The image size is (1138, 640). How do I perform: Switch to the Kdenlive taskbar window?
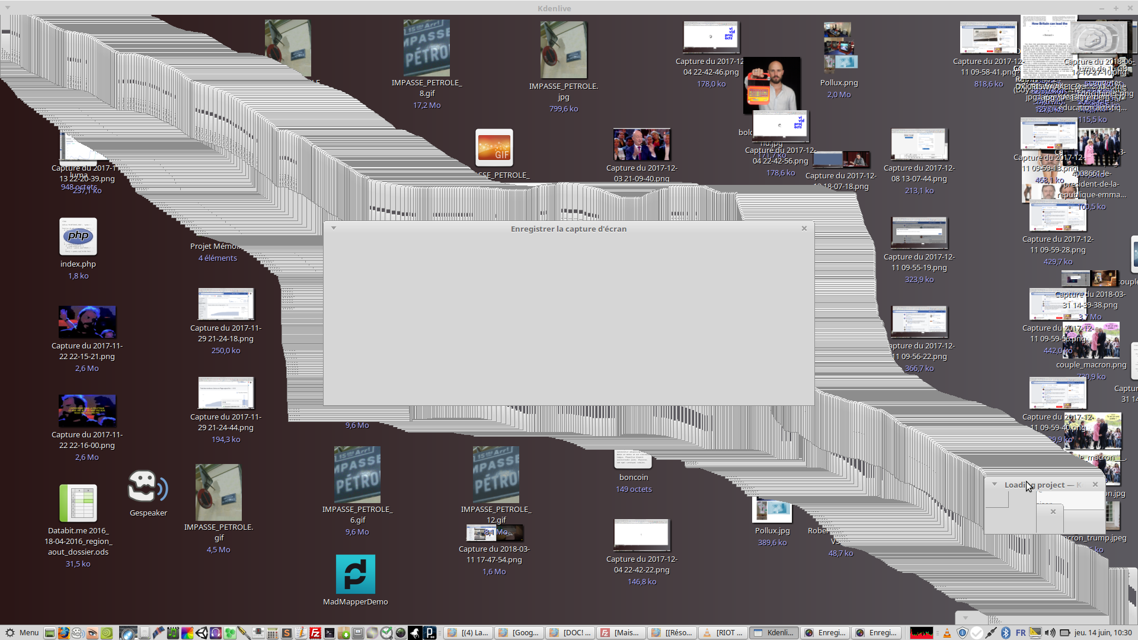(774, 633)
